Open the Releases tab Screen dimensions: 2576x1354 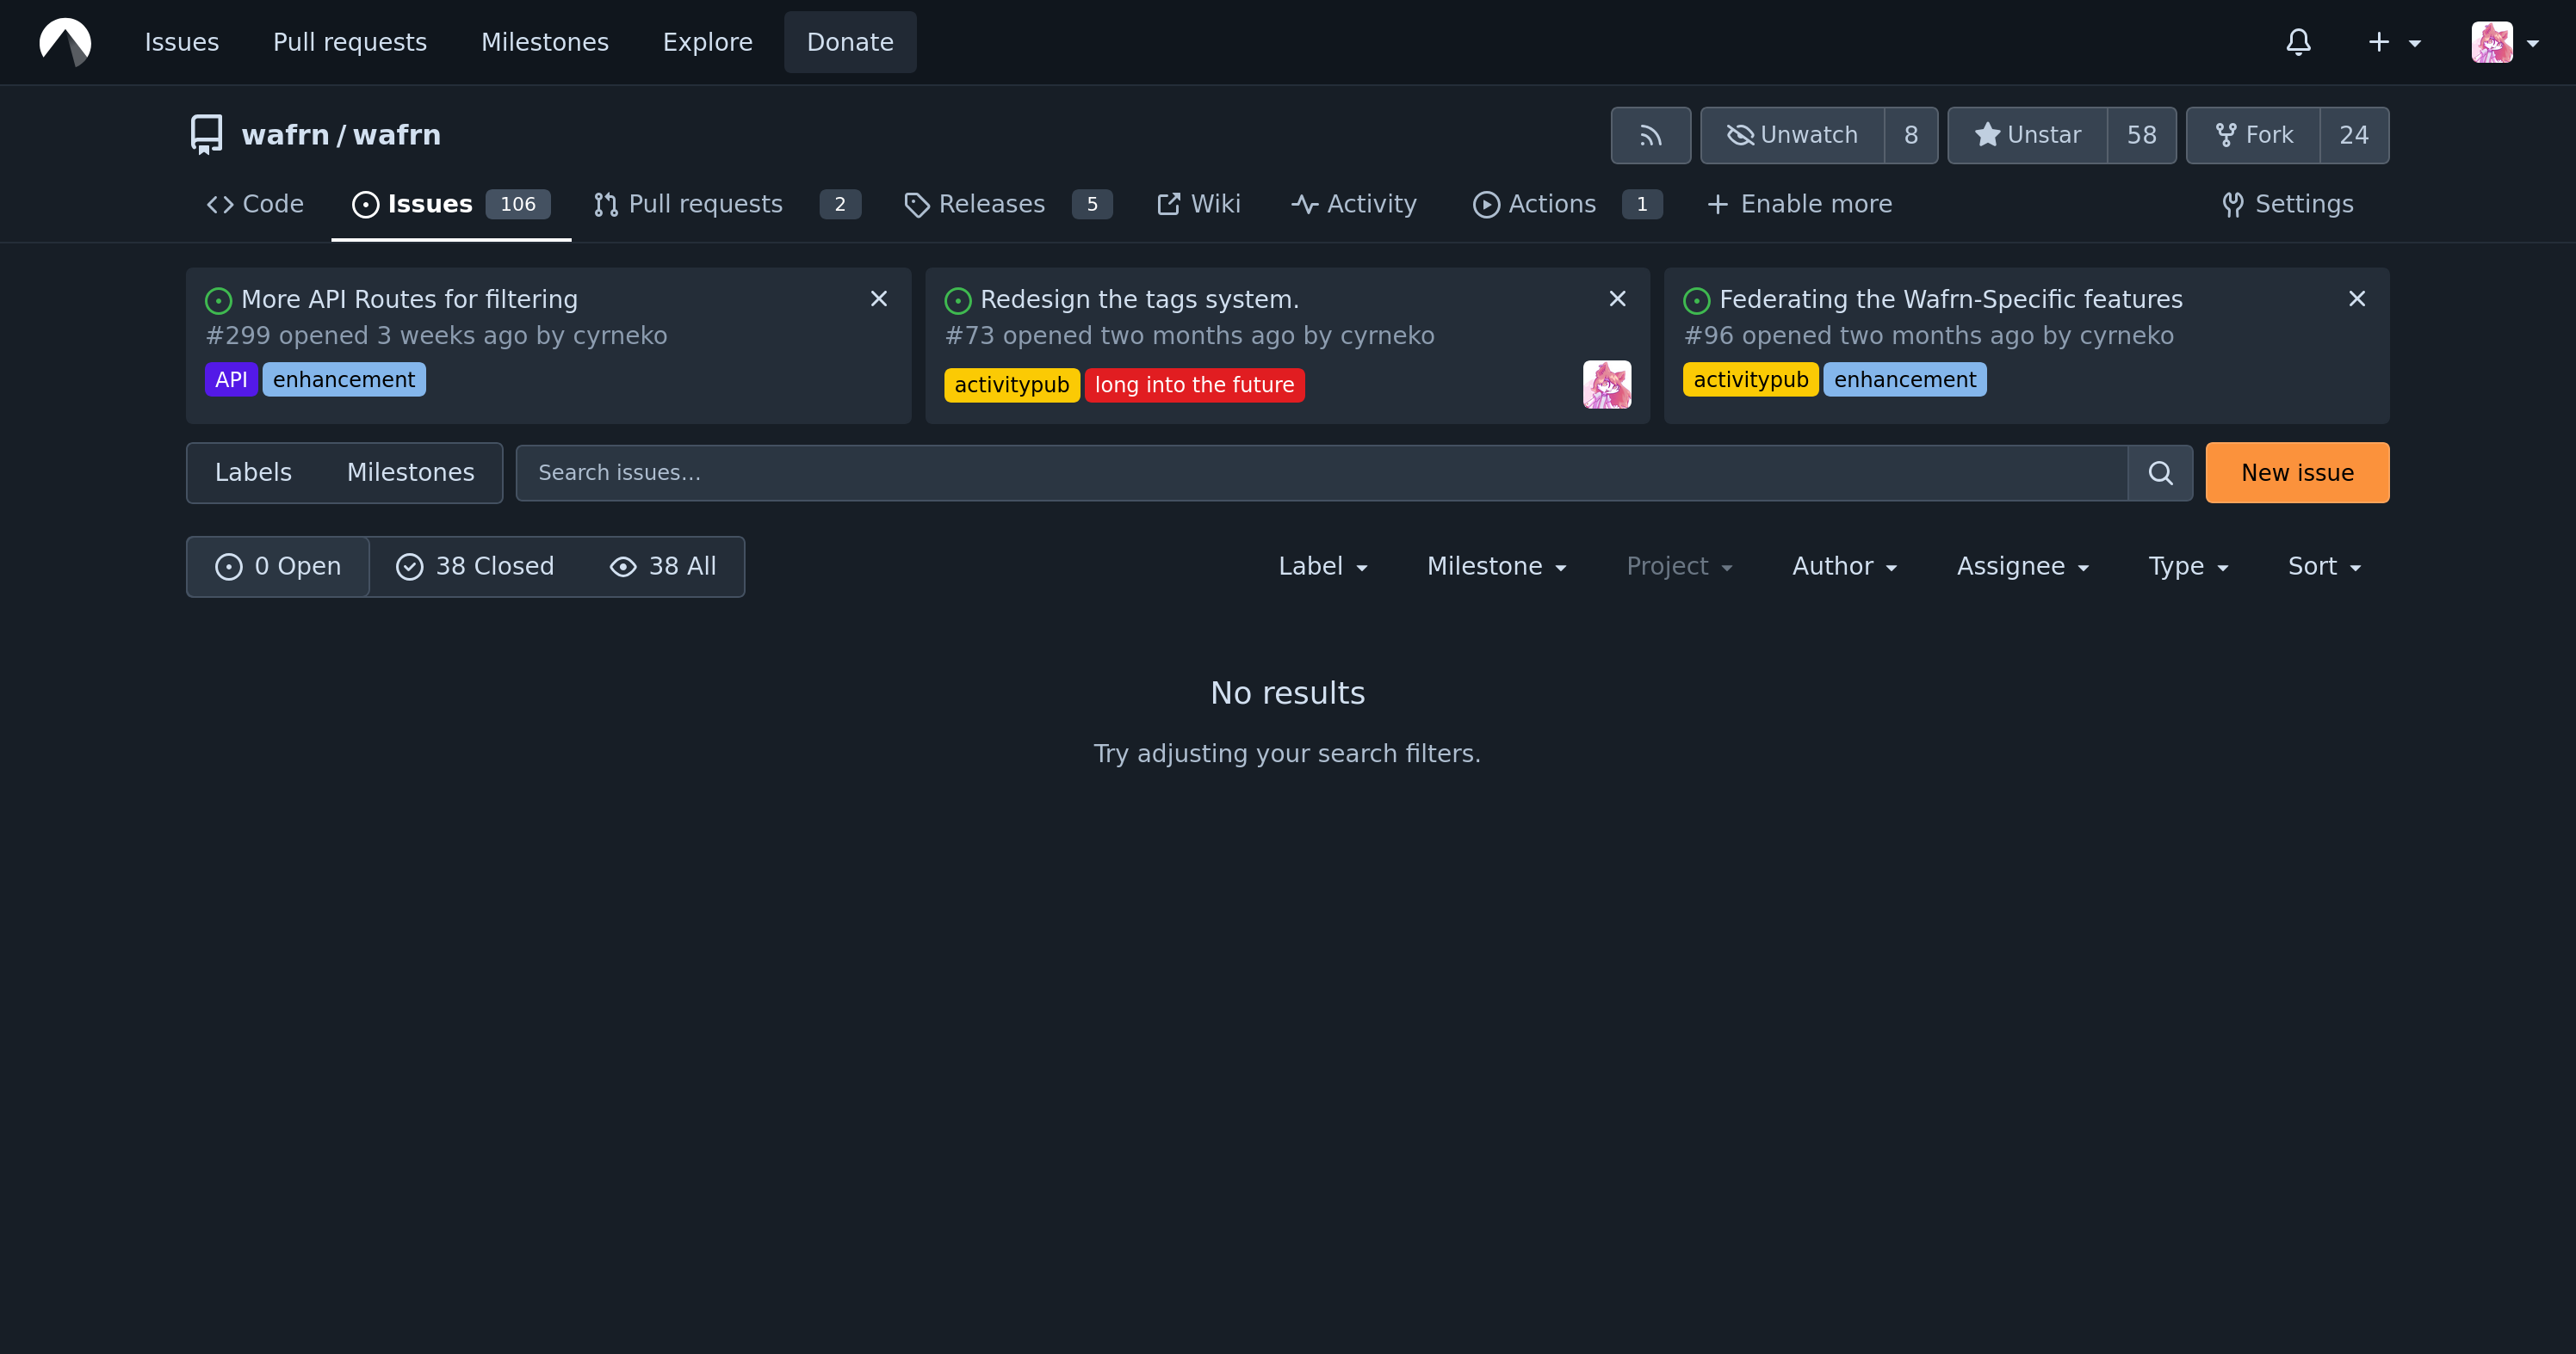pos(990,204)
